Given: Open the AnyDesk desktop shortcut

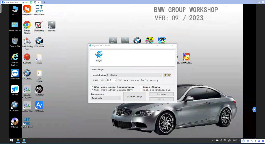Looking at the screenshot, I should (x=39, y=105).
